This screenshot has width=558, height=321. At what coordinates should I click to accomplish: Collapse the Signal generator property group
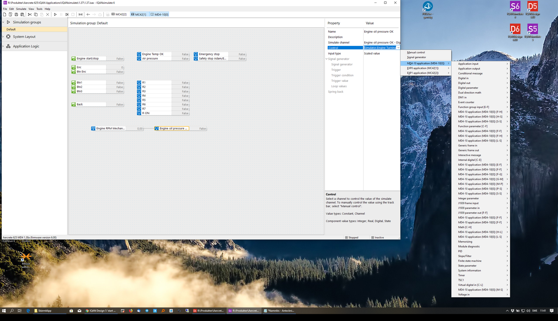[327, 59]
